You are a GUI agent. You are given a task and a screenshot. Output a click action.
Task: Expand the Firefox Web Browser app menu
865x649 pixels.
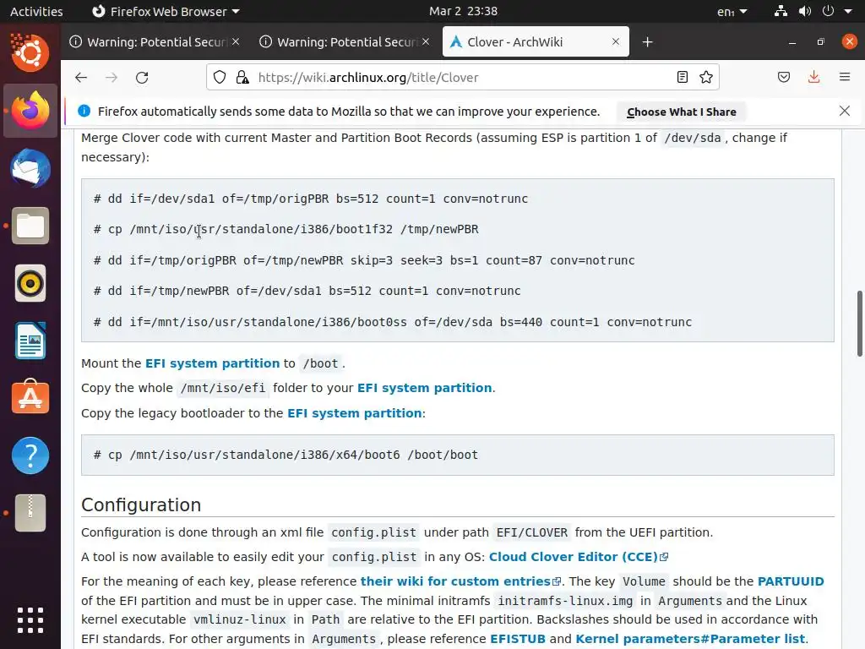pyautogui.click(x=165, y=11)
